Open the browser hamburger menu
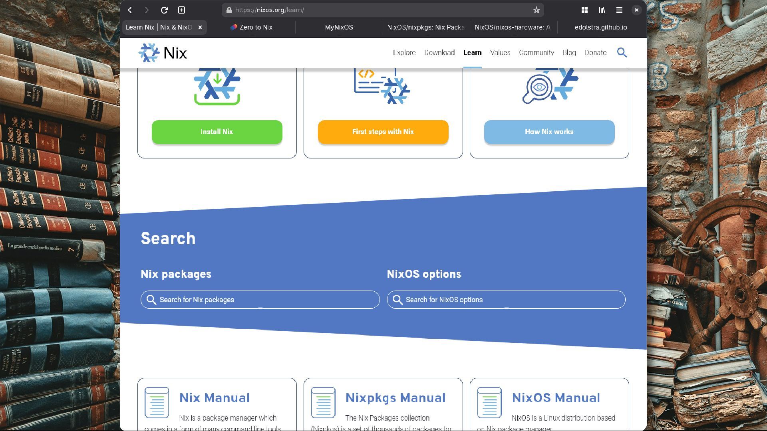The height and width of the screenshot is (431, 767). (x=619, y=10)
